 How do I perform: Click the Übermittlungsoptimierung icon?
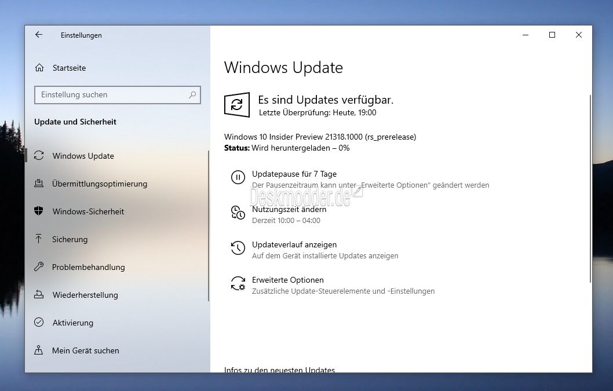coord(39,183)
